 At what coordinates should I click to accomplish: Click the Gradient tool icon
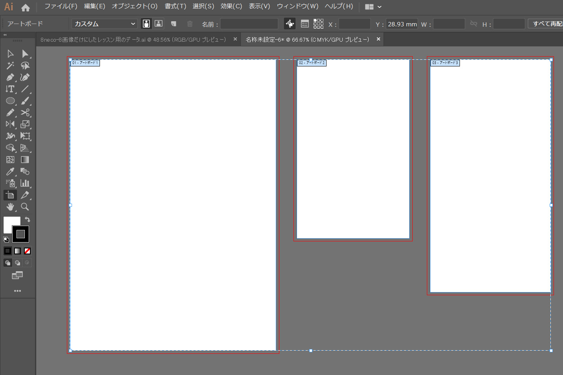click(x=25, y=160)
